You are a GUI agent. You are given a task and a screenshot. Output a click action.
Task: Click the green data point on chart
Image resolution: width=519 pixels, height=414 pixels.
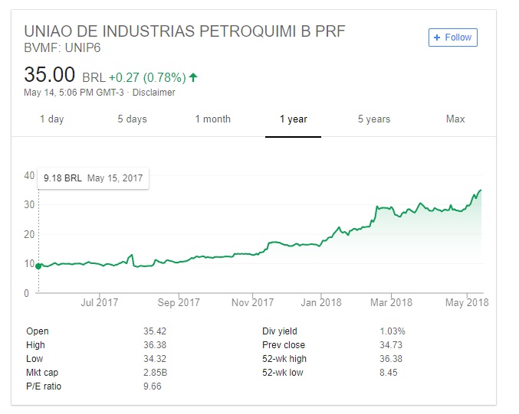point(38,266)
